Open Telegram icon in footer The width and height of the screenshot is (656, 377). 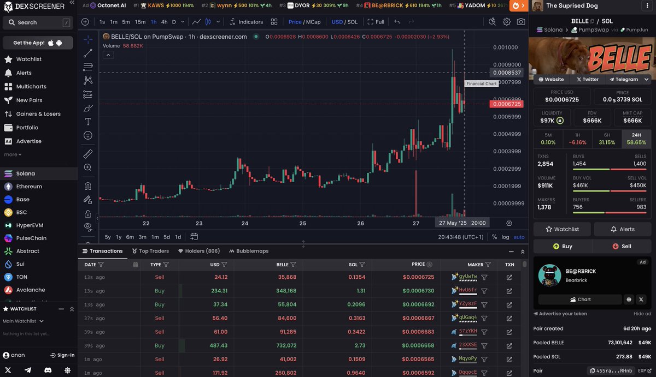pos(28,370)
